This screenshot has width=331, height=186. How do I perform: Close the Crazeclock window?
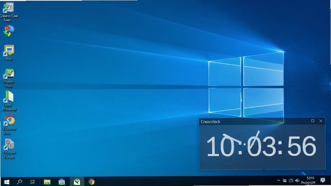321,121
